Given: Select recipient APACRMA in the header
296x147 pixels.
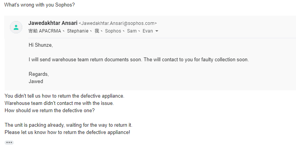Looking at the screenshot, I should coord(50,31).
